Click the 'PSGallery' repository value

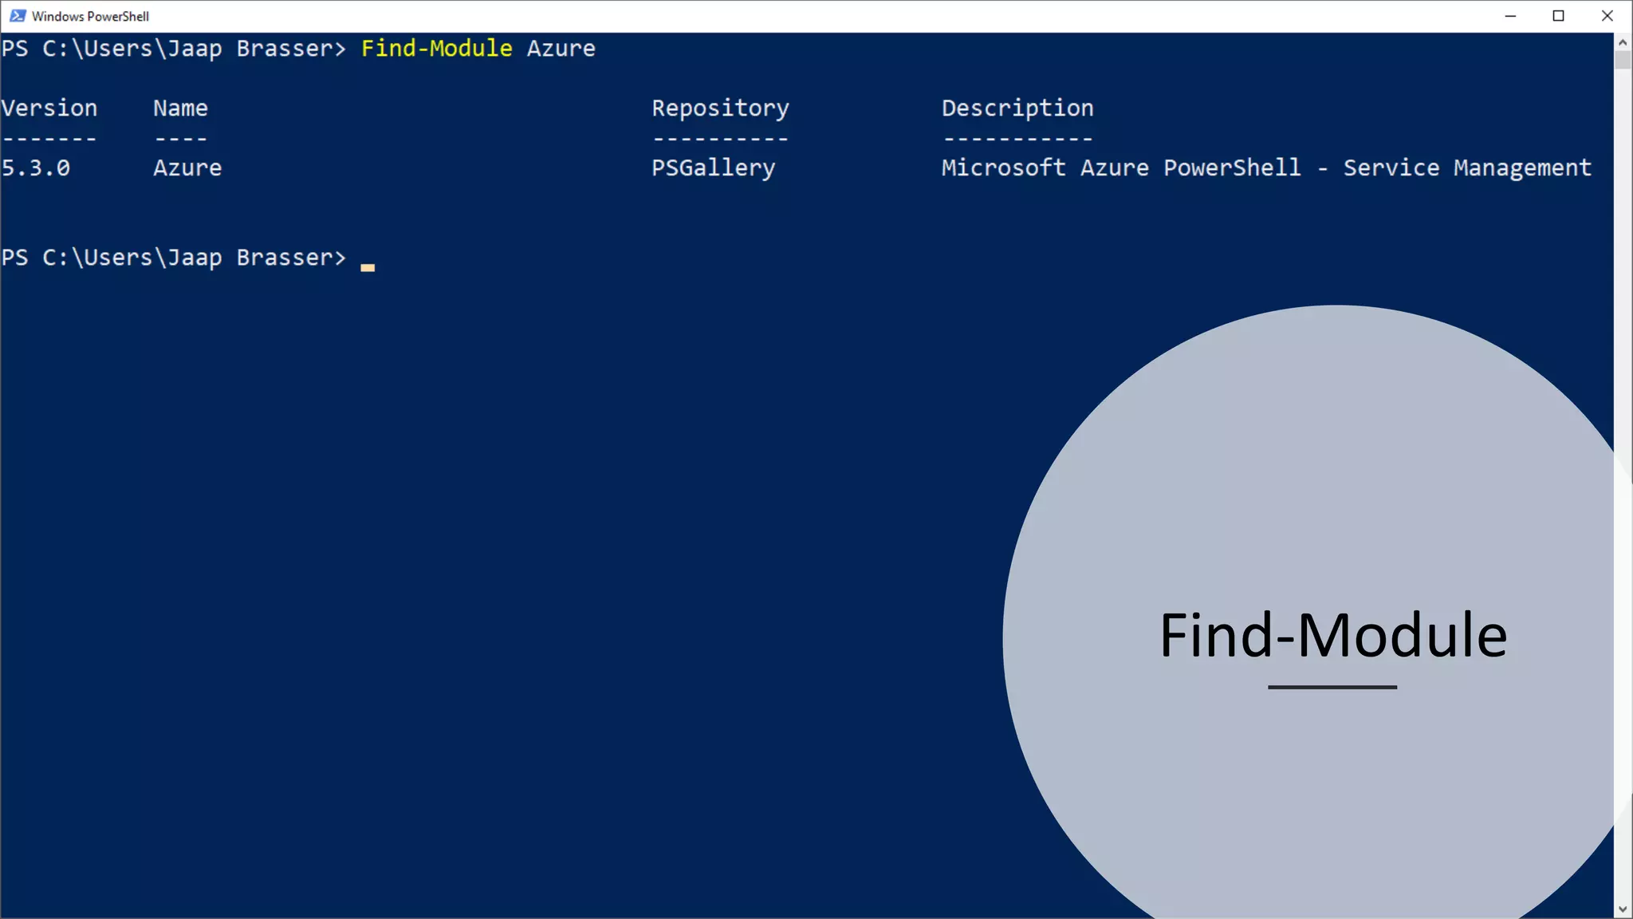[713, 169]
